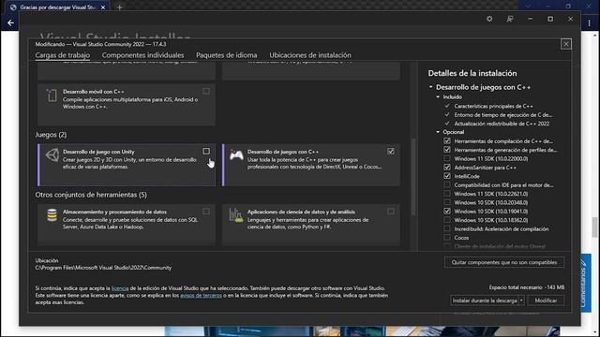
Task: Close the Visual Studio download browser tab
Action: [103, 7]
